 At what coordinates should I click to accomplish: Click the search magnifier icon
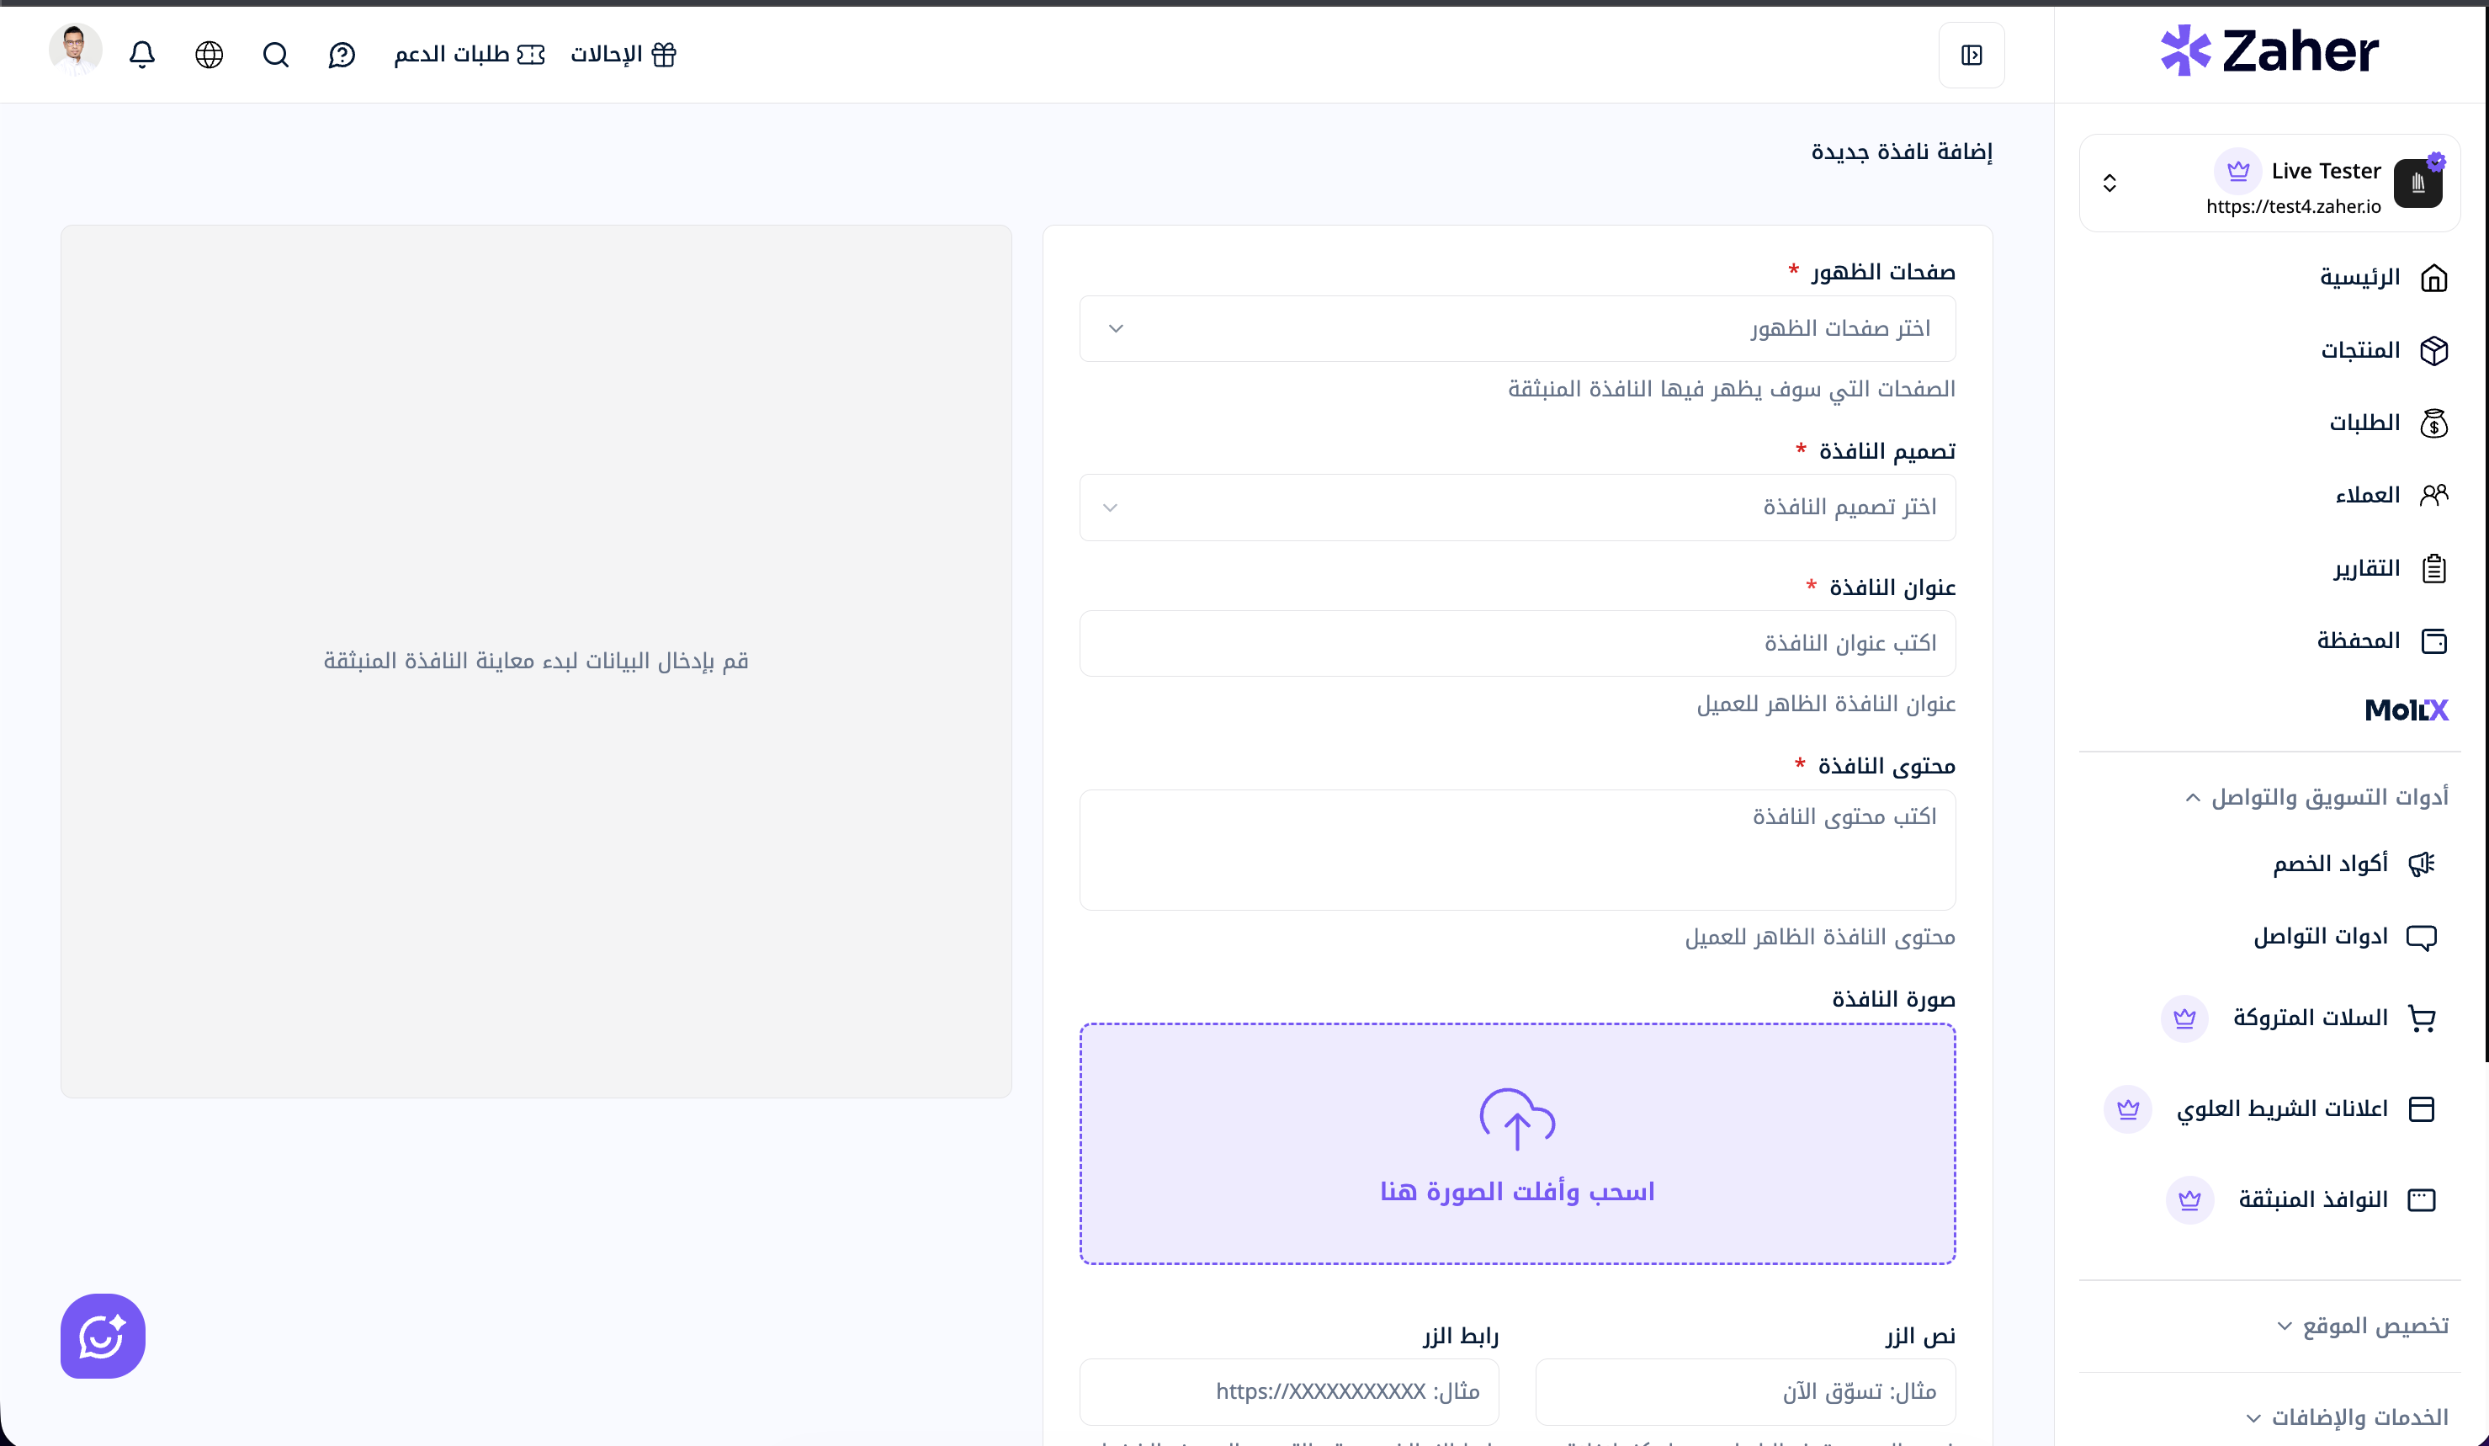click(x=275, y=55)
